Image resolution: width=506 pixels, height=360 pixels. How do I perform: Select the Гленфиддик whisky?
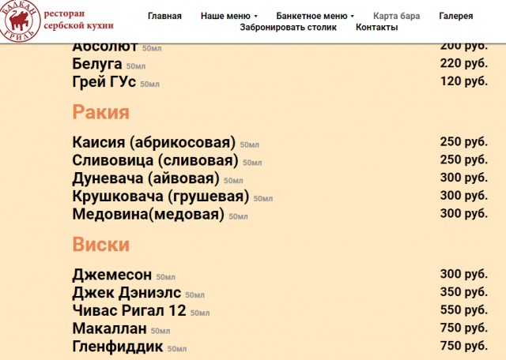(118, 347)
